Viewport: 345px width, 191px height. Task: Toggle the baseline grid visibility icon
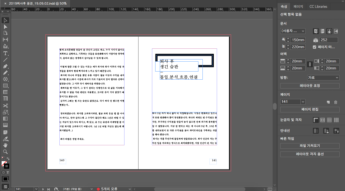[x=322, y=120]
